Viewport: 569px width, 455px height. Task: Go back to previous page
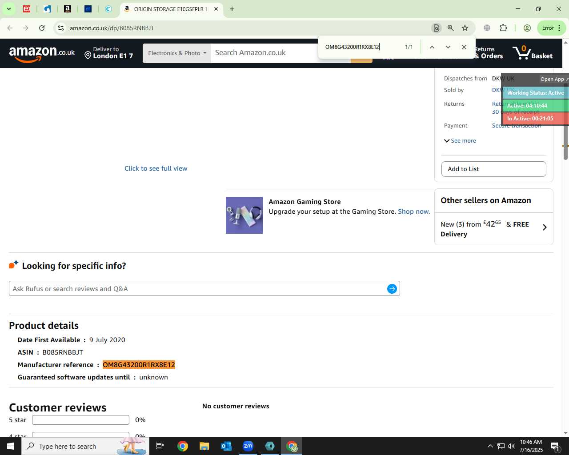pyautogui.click(x=10, y=28)
